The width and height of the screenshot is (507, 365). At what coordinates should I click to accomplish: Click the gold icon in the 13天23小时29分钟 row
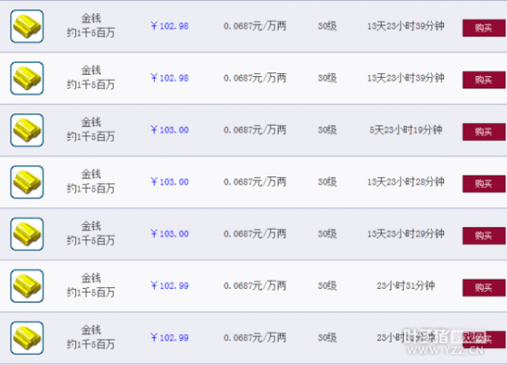27,235
